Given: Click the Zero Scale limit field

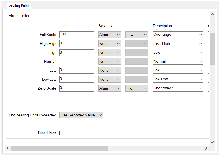Looking at the screenshot, I should pyautogui.click(x=77, y=88).
